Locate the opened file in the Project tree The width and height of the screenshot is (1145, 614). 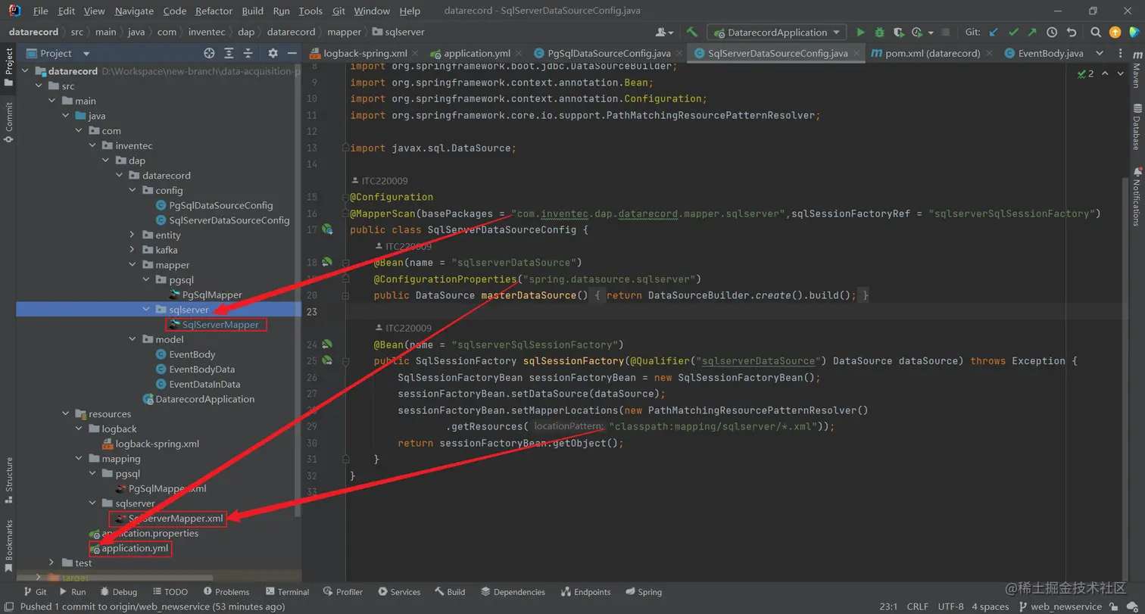209,53
